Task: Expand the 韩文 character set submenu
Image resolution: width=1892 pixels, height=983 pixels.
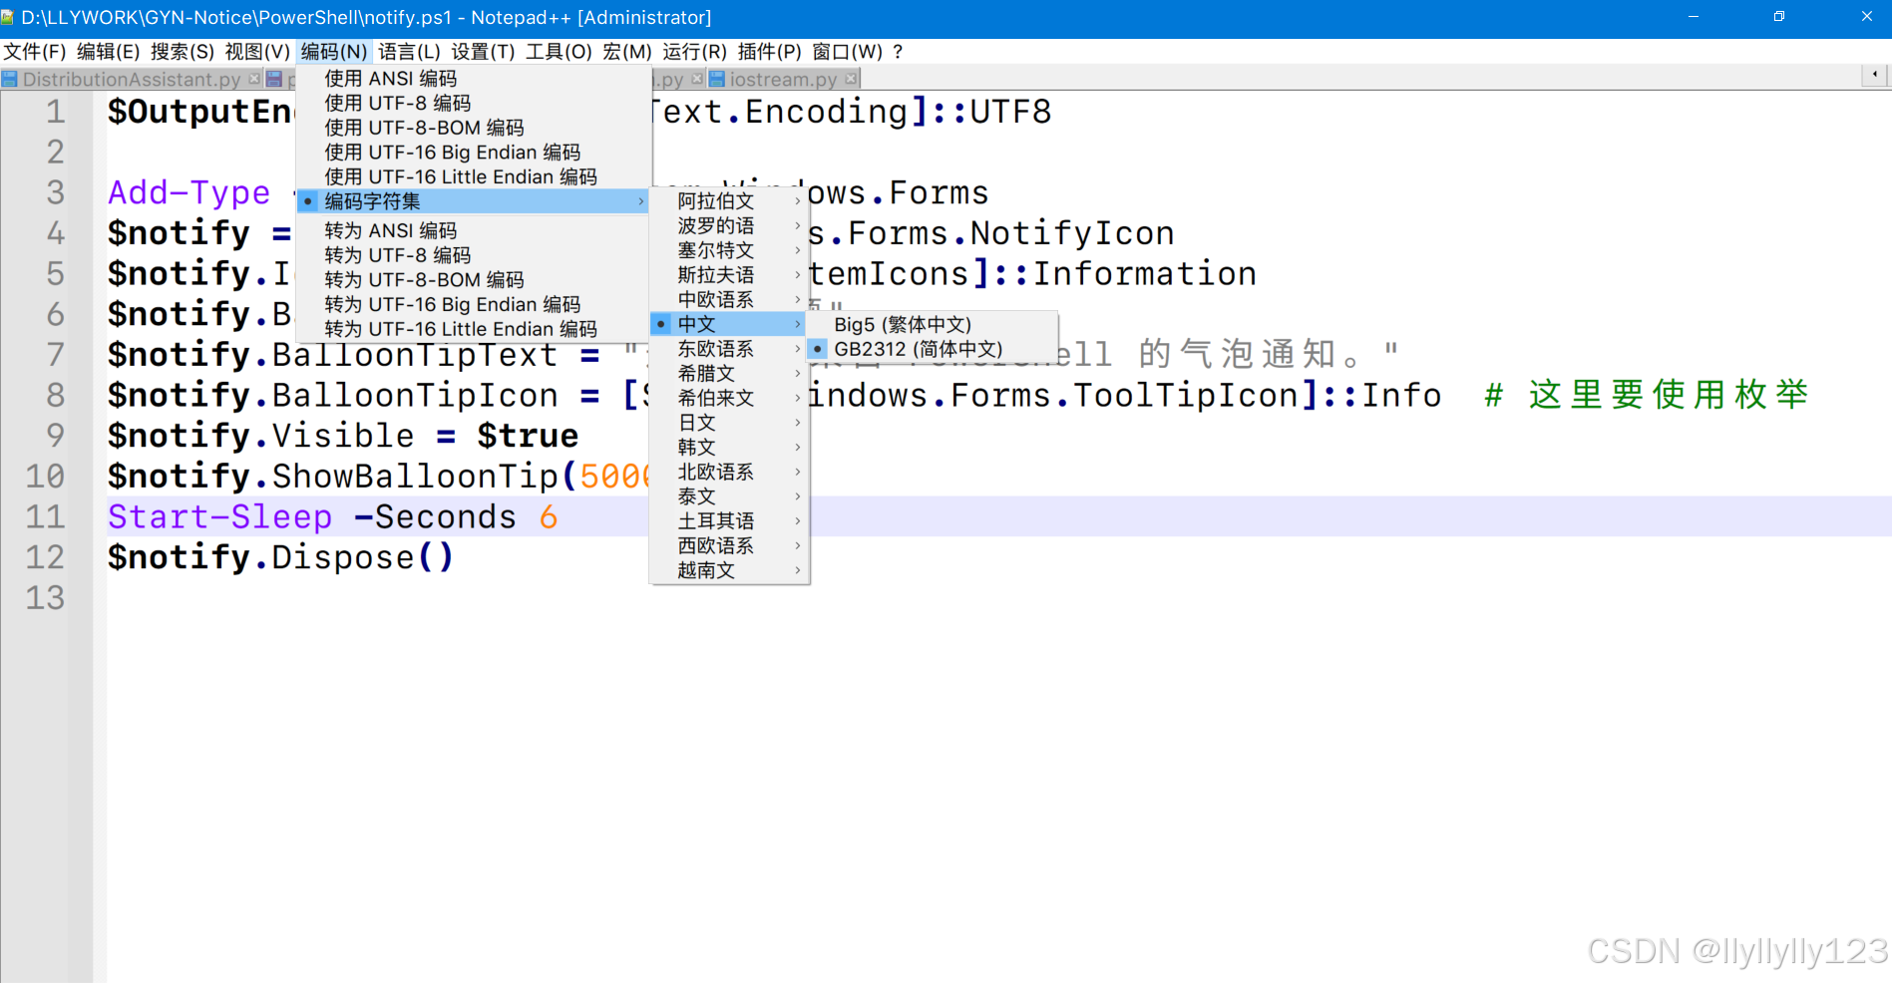Action: click(x=696, y=447)
